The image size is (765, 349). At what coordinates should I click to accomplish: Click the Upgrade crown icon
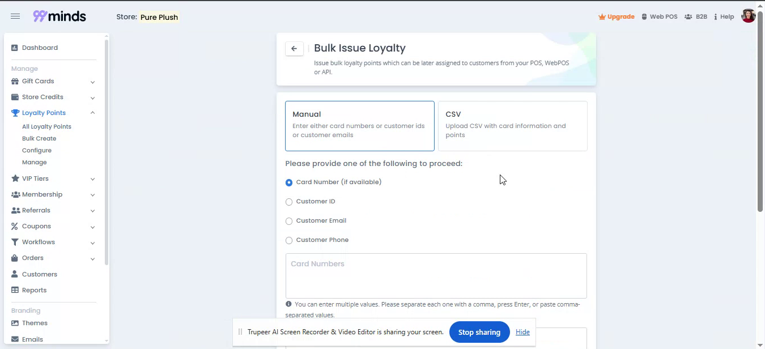point(602,17)
